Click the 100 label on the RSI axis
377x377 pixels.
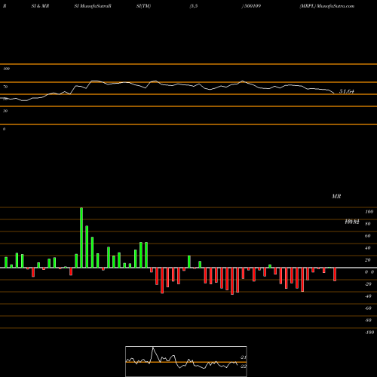pyautogui.click(x=6, y=69)
